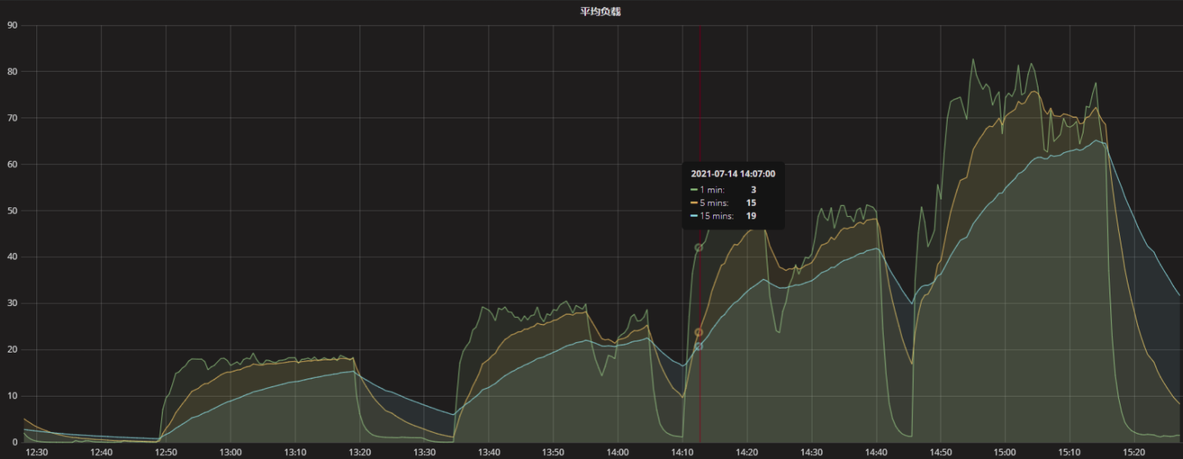Select the "1 min:" series label in tooltip
This screenshot has width=1183, height=459.
click(712, 190)
